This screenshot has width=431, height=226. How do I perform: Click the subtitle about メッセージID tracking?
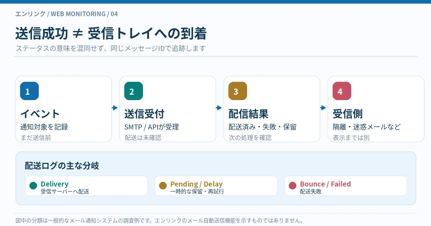[111, 48]
